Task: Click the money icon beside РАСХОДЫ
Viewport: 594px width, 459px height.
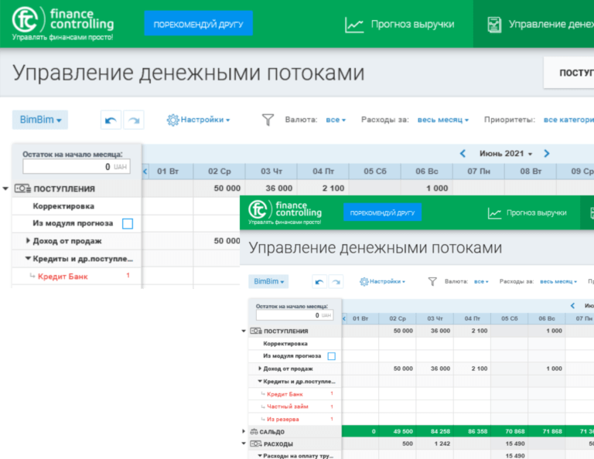Action: 256,444
